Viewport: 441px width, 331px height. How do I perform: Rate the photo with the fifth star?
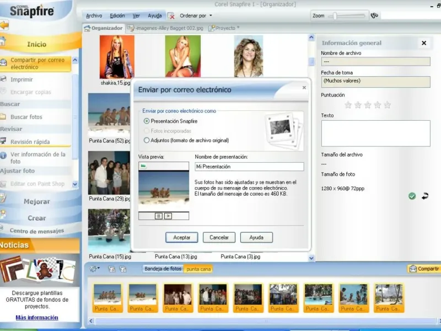pos(388,105)
